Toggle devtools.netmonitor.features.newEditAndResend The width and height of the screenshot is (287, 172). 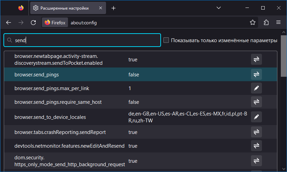(256, 146)
